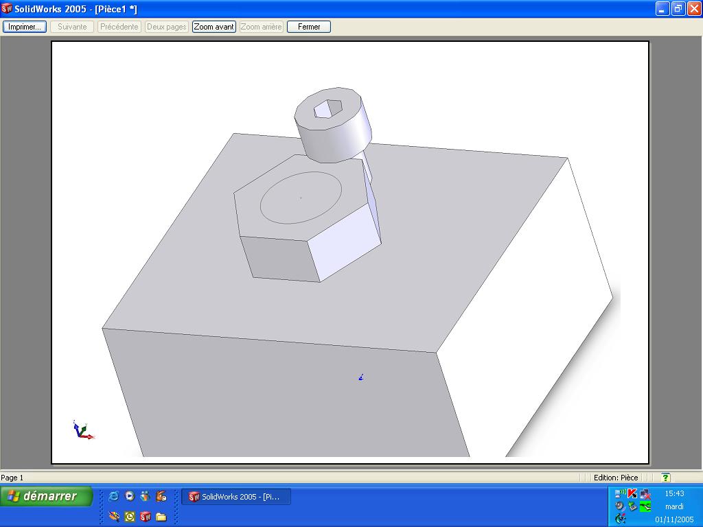This screenshot has width=703, height=527.
Task: Open the yellow folder quick launch icon
Action: (x=161, y=517)
